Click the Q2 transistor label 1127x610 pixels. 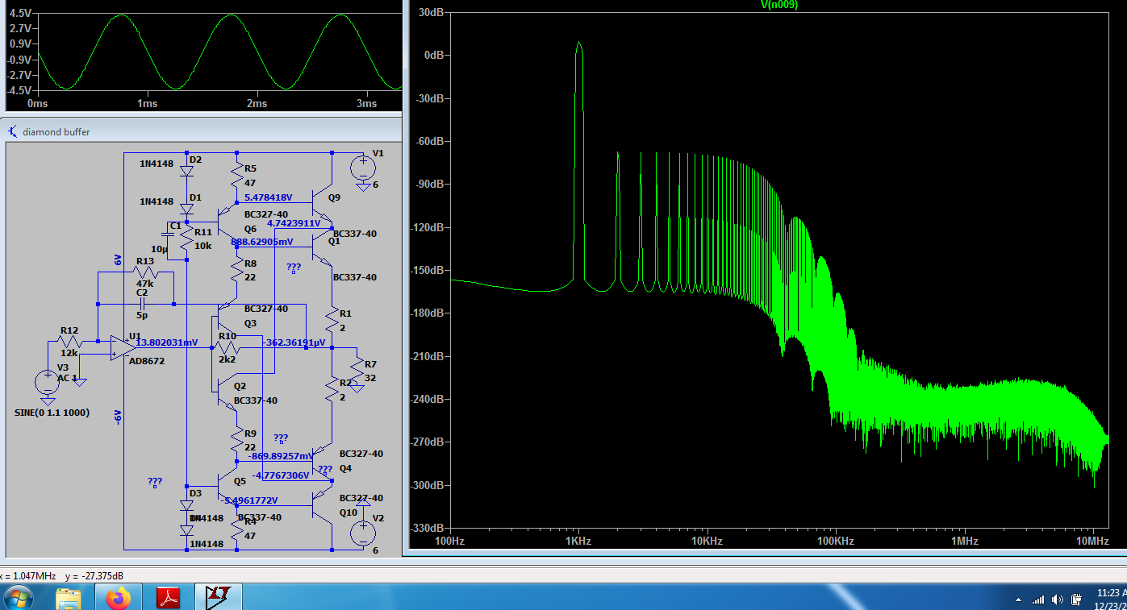pos(240,386)
